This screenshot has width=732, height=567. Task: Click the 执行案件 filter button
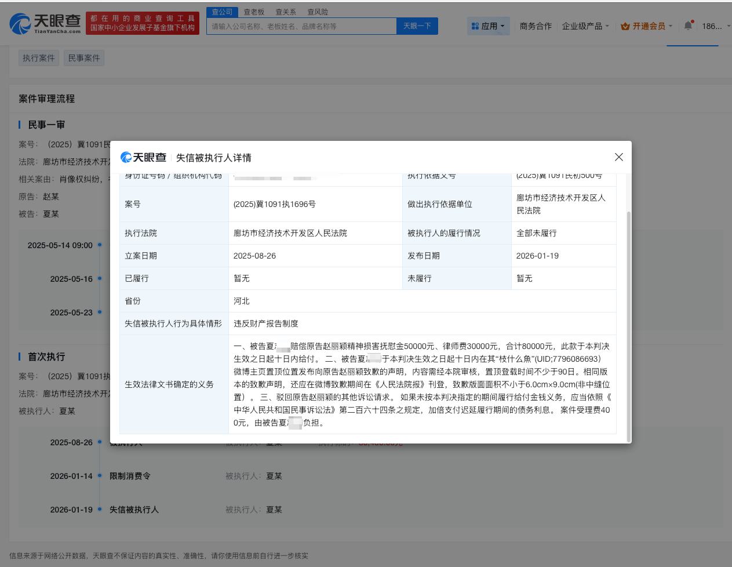(38, 57)
